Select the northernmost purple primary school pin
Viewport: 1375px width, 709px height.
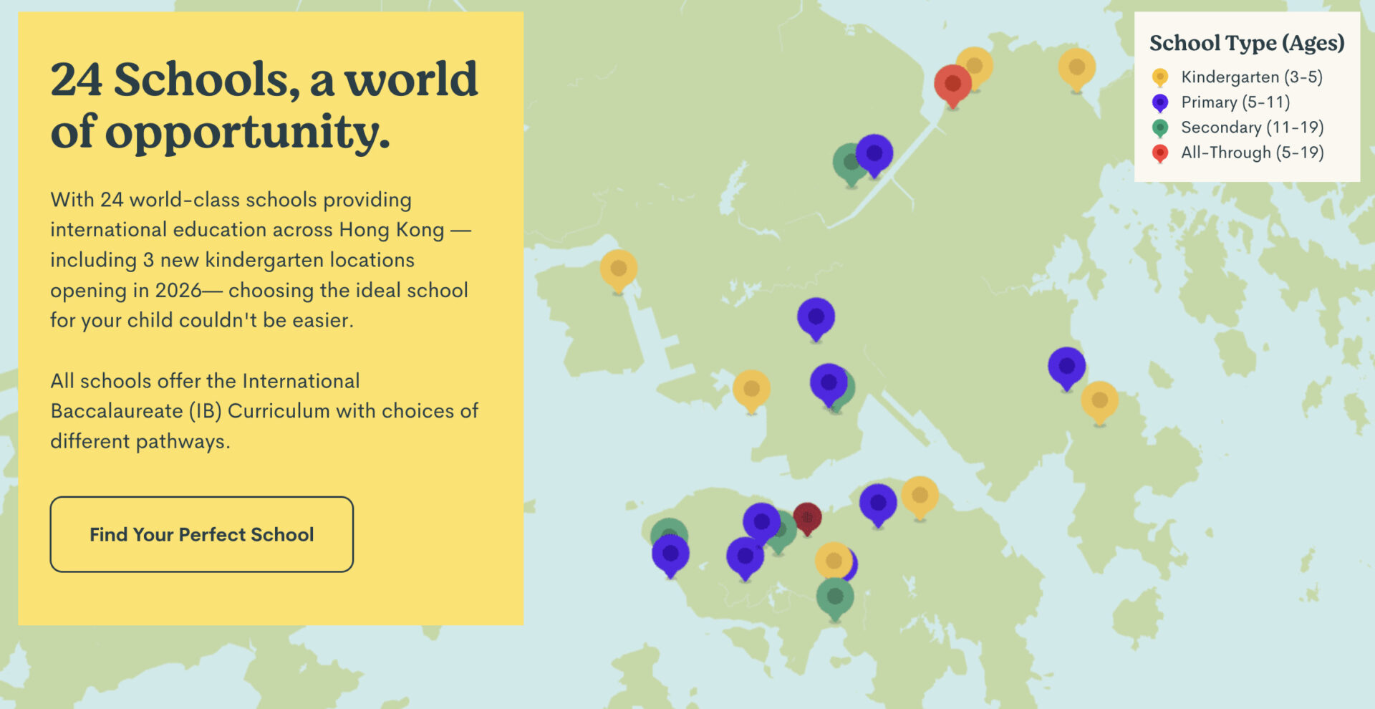coord(874,153)
